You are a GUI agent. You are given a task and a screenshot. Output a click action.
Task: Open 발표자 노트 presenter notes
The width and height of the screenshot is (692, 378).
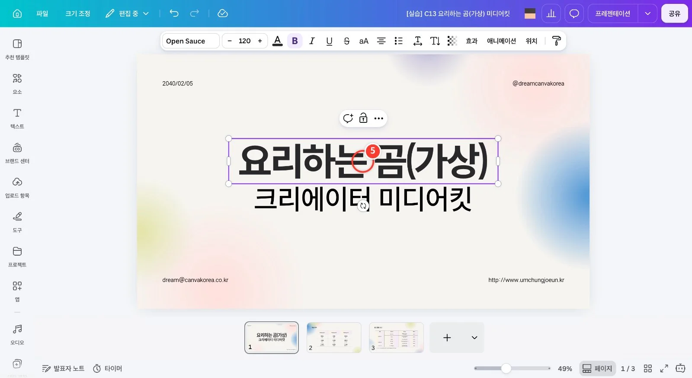click(63, 368)
